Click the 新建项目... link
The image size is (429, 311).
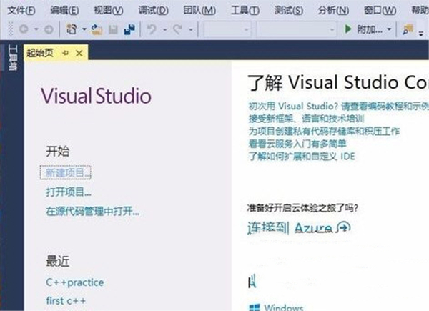coord(69,173)
